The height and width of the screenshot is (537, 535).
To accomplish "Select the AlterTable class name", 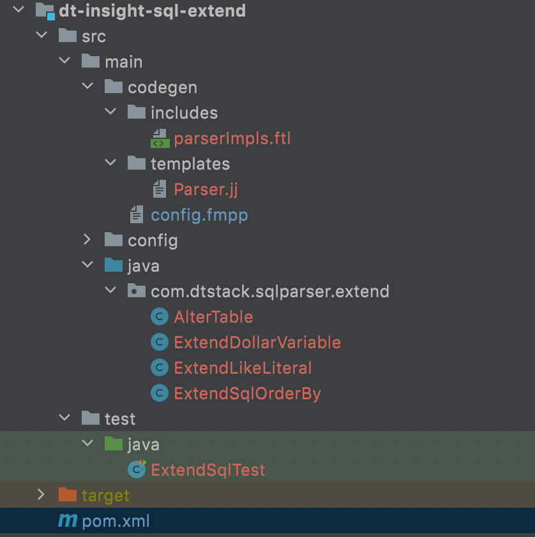I will point(213,317).
